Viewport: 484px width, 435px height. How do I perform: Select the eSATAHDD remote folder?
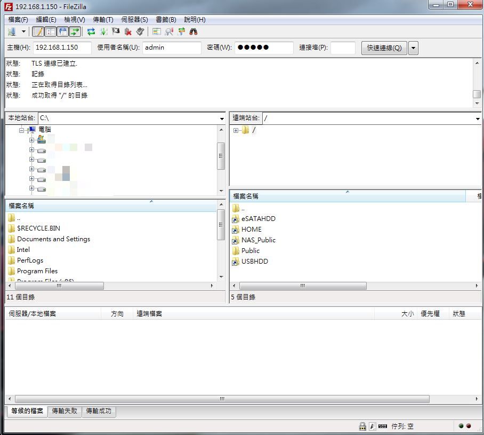pos(259,219)
